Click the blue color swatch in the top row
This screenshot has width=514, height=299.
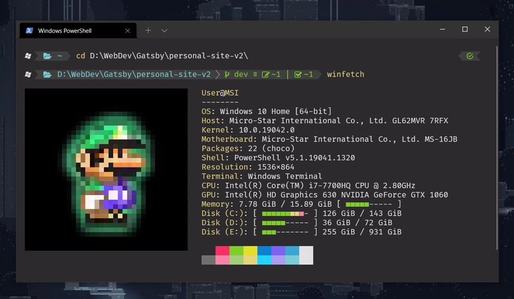coord(264,251)
